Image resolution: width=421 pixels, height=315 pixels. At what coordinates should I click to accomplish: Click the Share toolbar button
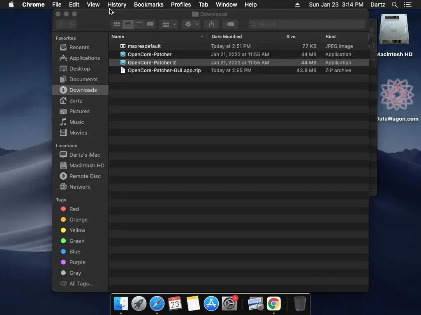[x=211, y=24]
